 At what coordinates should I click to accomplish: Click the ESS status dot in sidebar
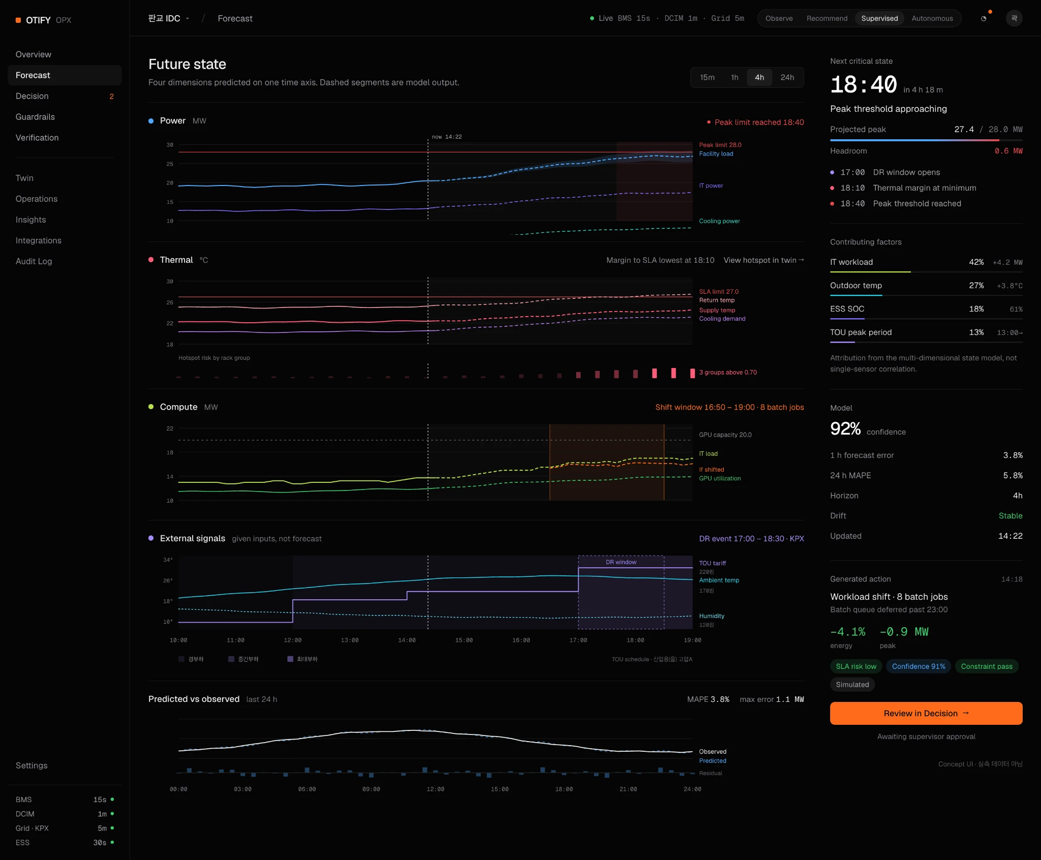click(112, 842)
